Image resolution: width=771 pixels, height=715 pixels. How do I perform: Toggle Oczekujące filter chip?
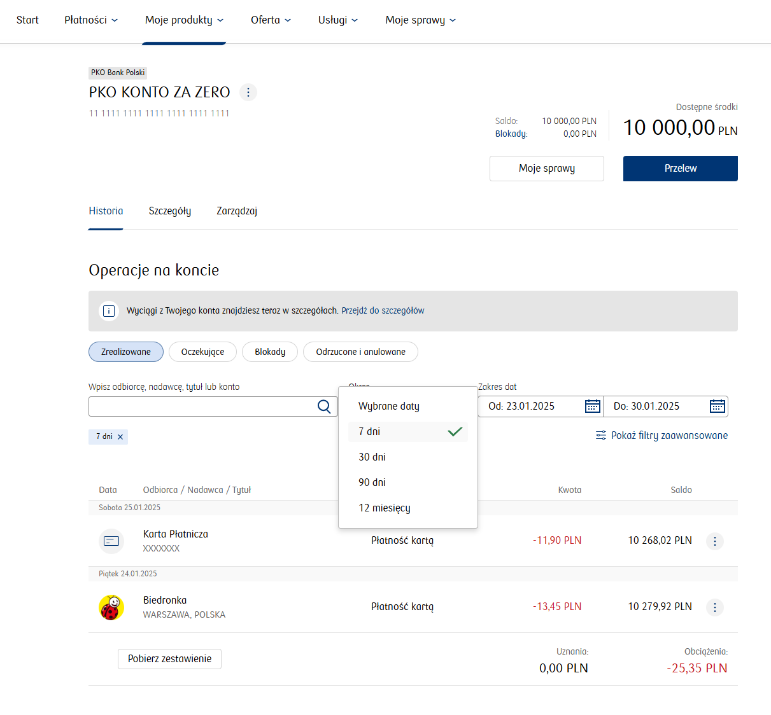coord(202,352)
